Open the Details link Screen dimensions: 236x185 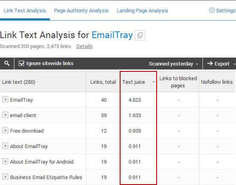point(85,46)
